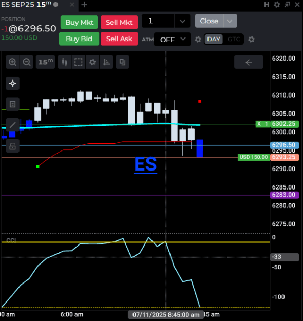Click the left arrow button on chart

pyautogui.click(x=249, y=62)
